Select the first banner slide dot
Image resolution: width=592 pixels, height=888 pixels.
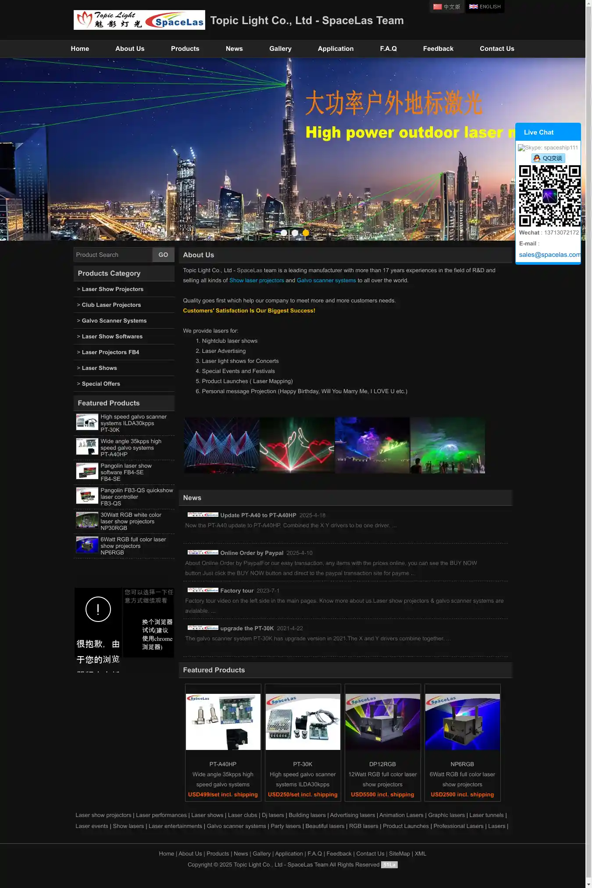click(x=284, y=233)
